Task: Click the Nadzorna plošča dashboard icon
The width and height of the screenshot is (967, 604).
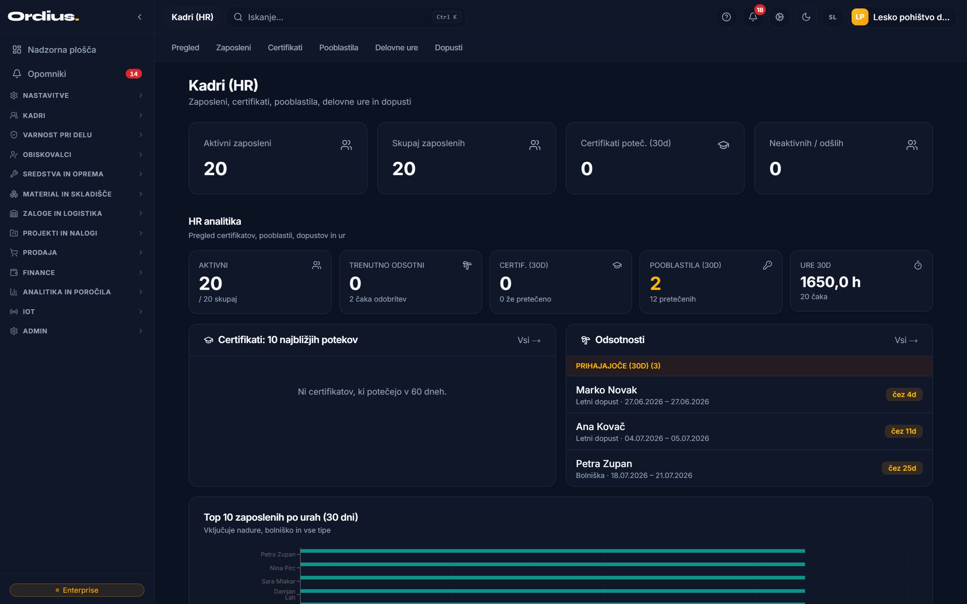Action: click(17, 50)
